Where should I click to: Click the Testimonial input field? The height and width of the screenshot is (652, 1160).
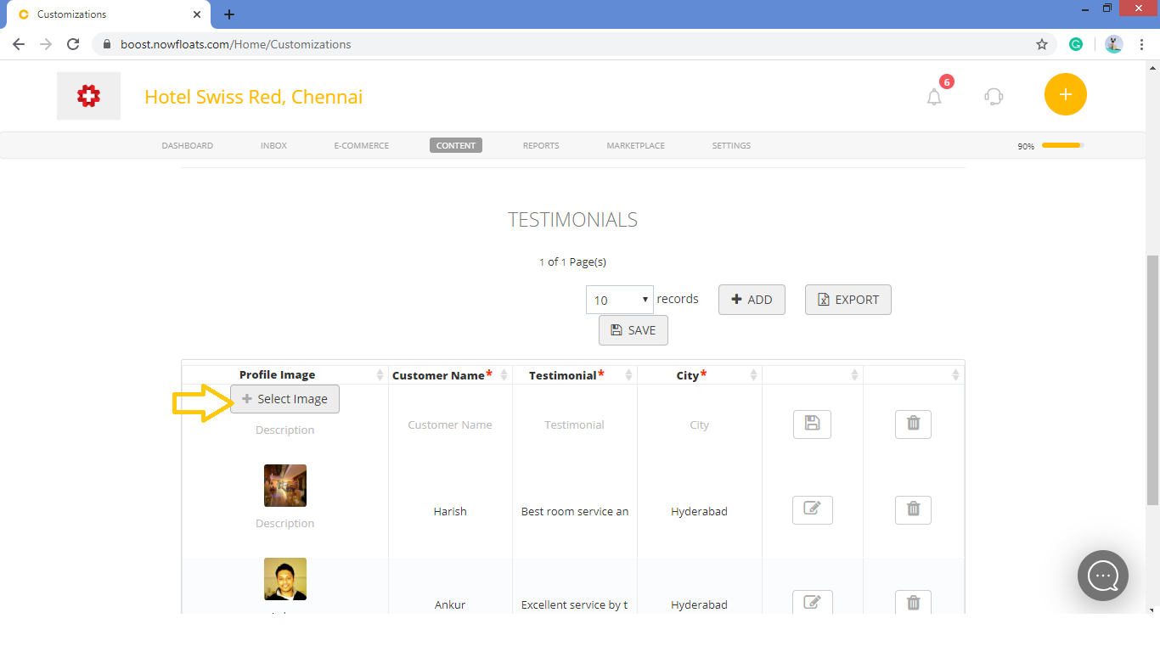575,424
